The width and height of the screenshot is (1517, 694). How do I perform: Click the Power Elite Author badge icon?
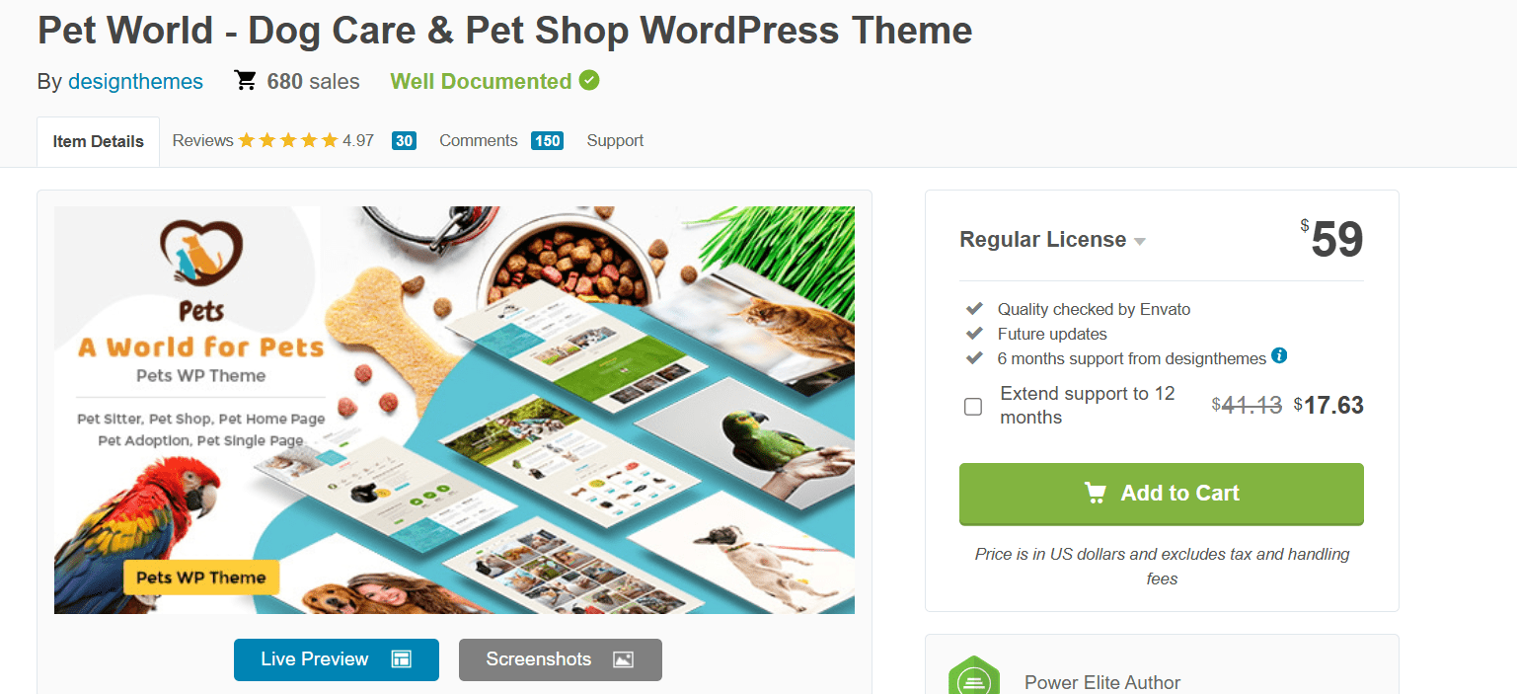tap(974, 676)
